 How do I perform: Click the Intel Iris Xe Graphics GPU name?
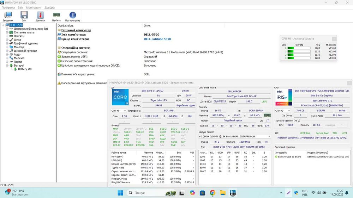point(322,95)
